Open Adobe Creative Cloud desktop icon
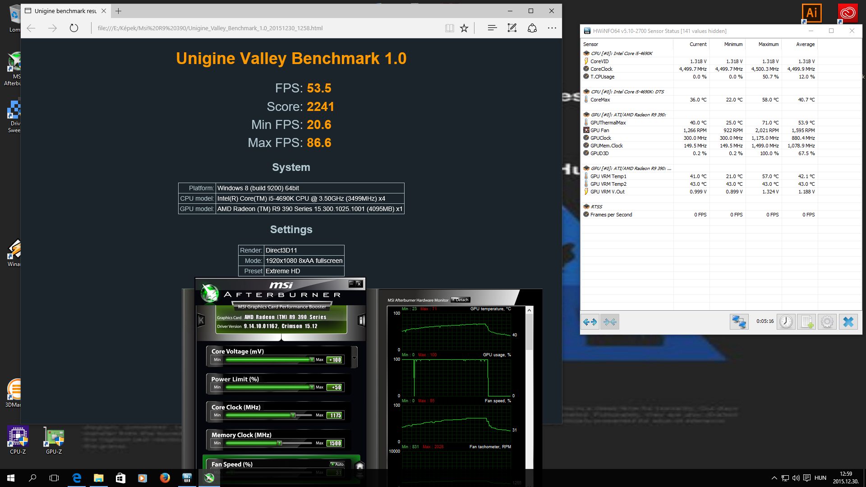866x487 pixels. pos(848,13)
